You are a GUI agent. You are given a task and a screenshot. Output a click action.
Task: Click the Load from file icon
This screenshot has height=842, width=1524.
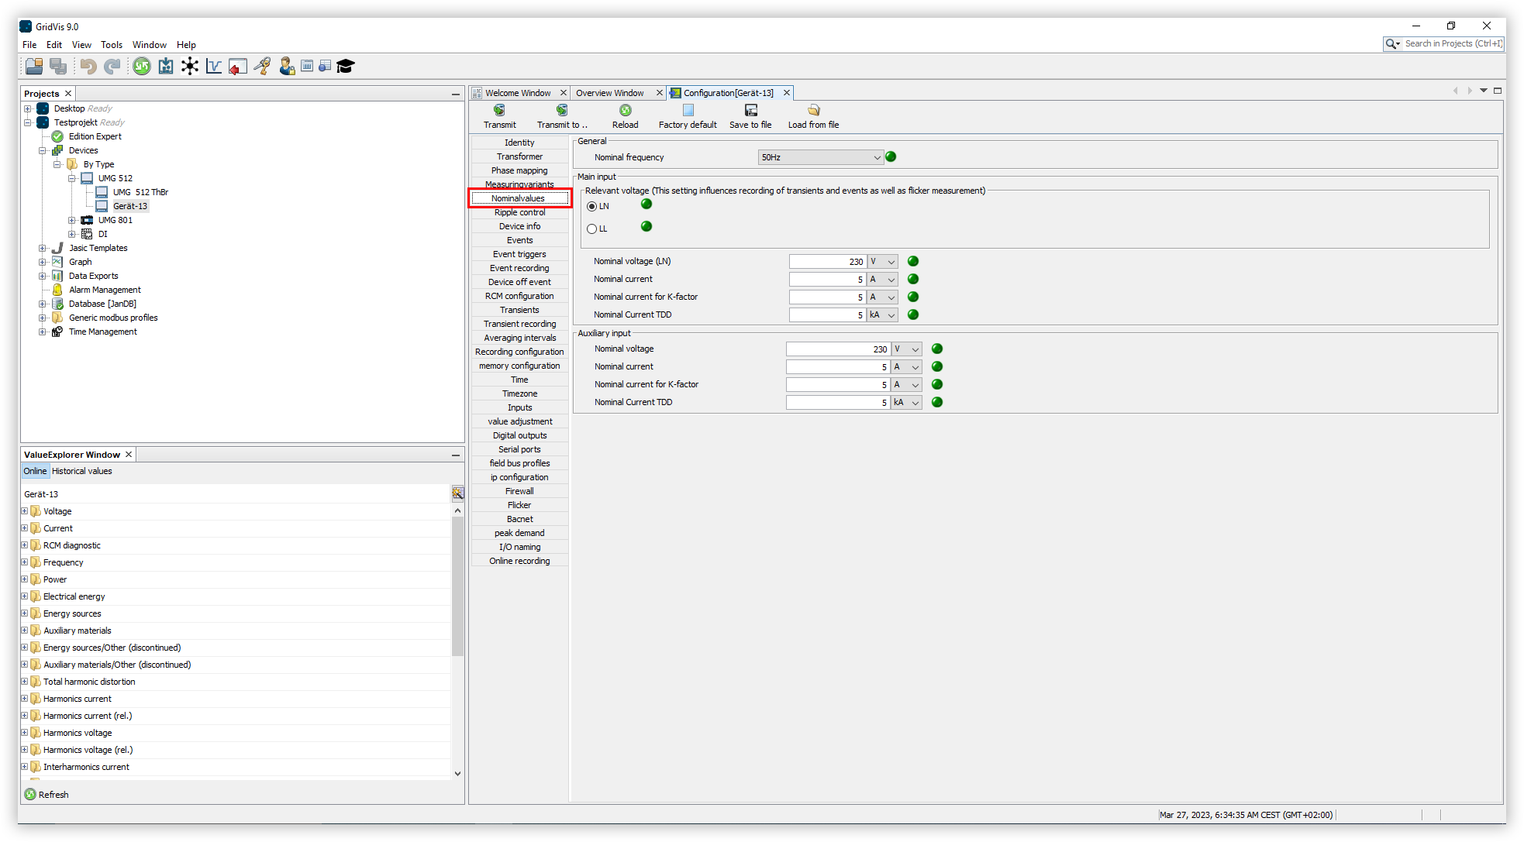pyautogui.click(x=813, y=111)
